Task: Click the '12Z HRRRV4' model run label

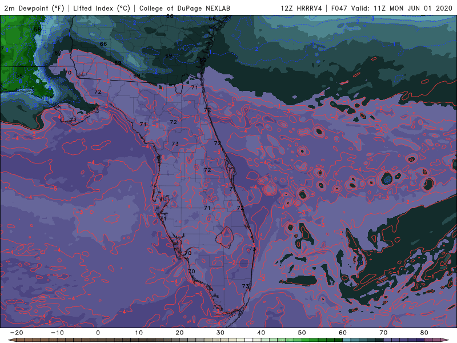Action: pos(302,8)
